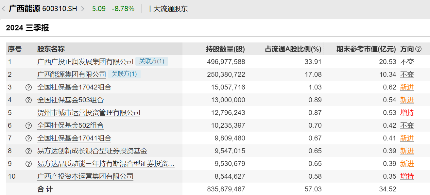The height and width of the screenshot is (195, 430).
Task: Click info icon for 易方达创新成长混合型证券投资基金
Action: [28, 151]
